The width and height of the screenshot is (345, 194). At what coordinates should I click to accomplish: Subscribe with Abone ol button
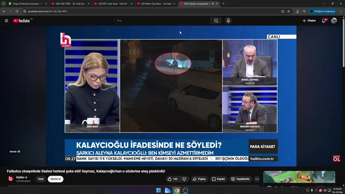pyautogui.click(x=56, y=179)
